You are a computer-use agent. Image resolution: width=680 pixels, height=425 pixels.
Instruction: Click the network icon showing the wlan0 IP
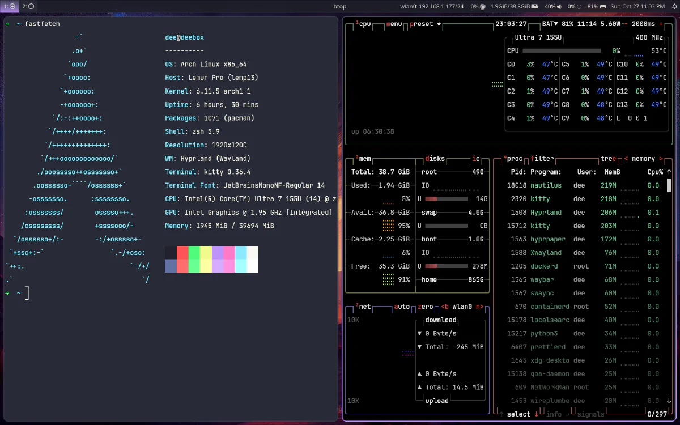click(x=431, y=6)
